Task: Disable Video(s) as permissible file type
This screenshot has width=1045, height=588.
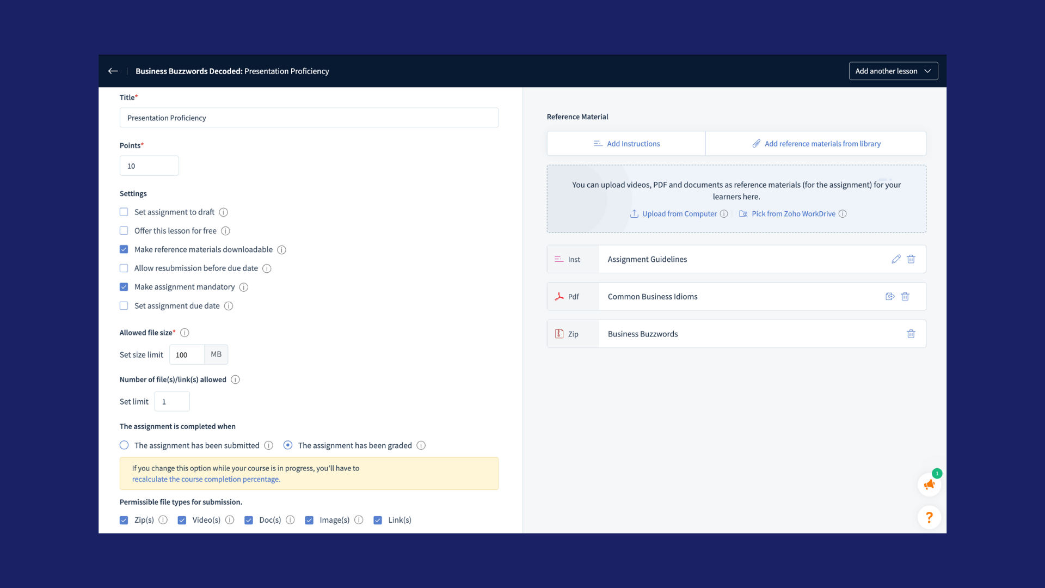Action: 181,520
